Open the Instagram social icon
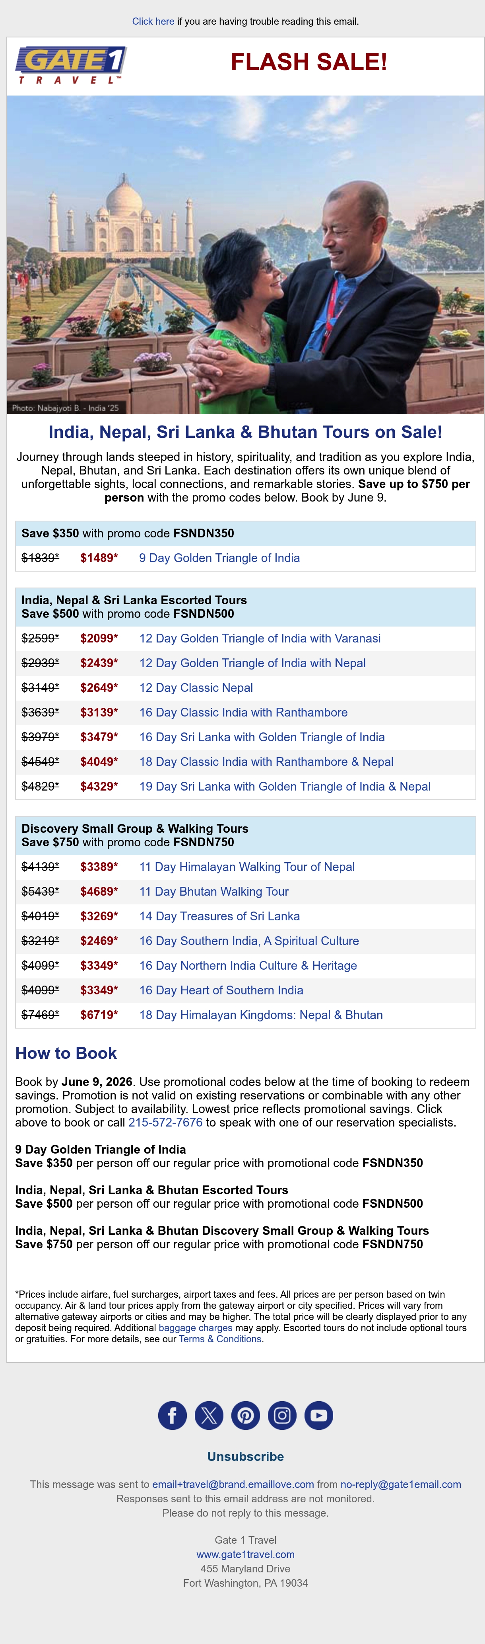This screenshot has height=1644, width=485. [282, 1416]
